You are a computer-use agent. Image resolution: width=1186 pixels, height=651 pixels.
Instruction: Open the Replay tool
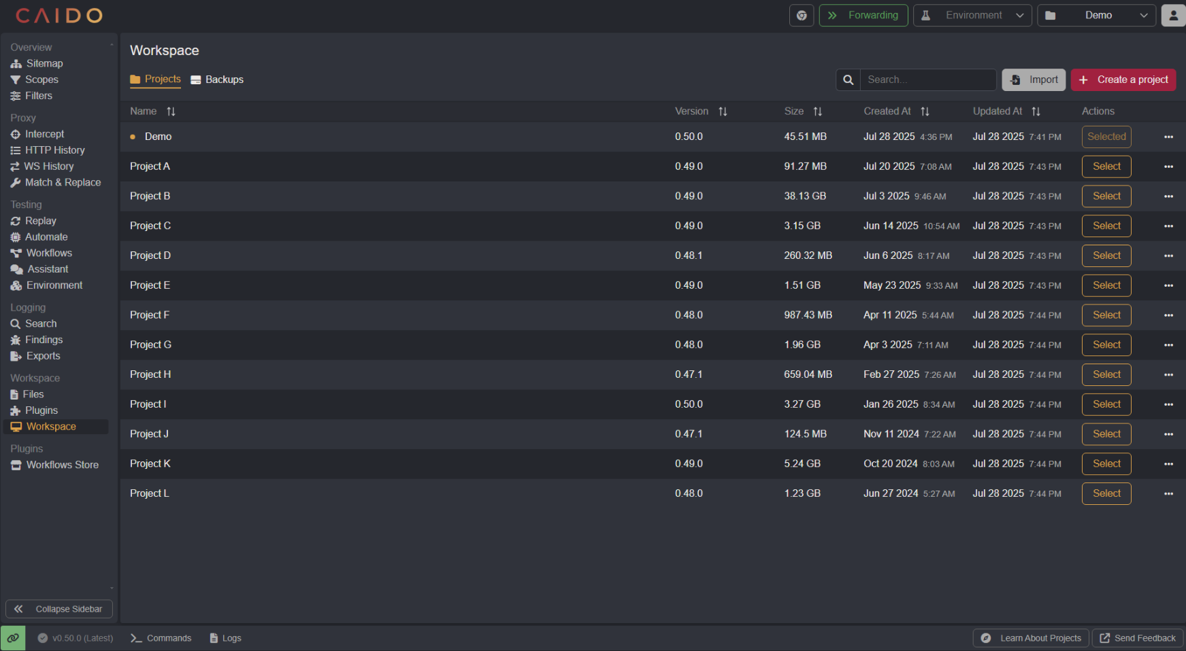pyautogui.click(x=41, y=220)
